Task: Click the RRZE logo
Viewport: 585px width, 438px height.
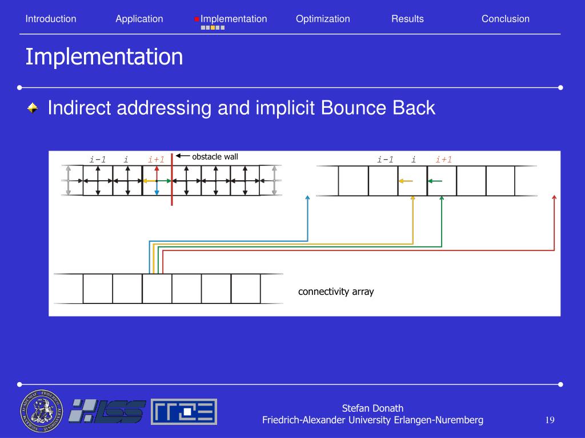Action: pos(184,412)
